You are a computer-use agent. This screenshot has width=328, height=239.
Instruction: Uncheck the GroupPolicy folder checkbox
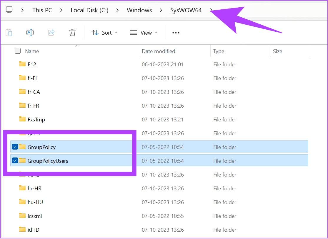(15, 147)
